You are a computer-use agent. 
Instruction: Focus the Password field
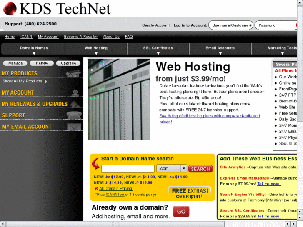(x=276, y=25)
